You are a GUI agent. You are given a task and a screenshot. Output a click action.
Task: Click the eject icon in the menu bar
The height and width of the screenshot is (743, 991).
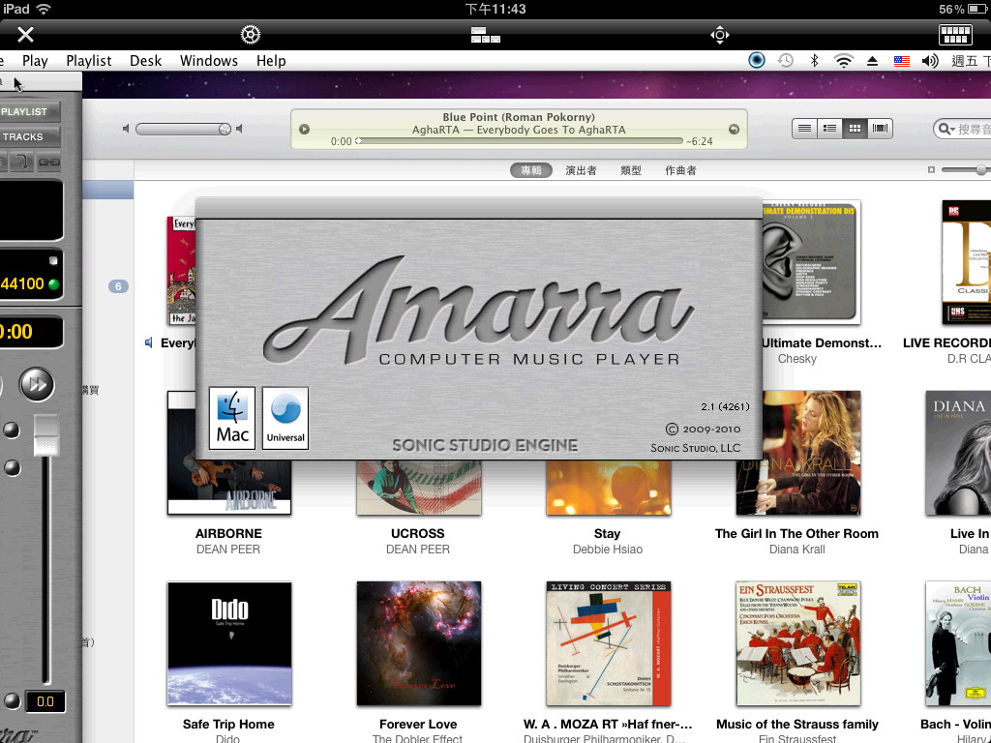872,61
